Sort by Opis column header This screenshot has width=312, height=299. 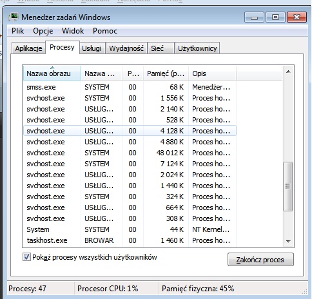tap(213, 73)
